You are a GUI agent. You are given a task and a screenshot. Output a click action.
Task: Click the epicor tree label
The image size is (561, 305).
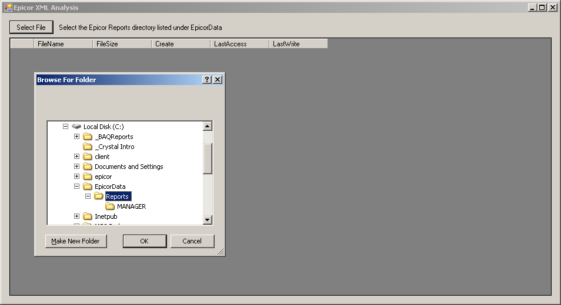(x=103, y=177)
